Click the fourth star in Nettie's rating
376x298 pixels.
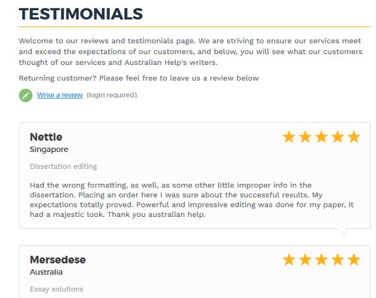click(x=338, y=137)
